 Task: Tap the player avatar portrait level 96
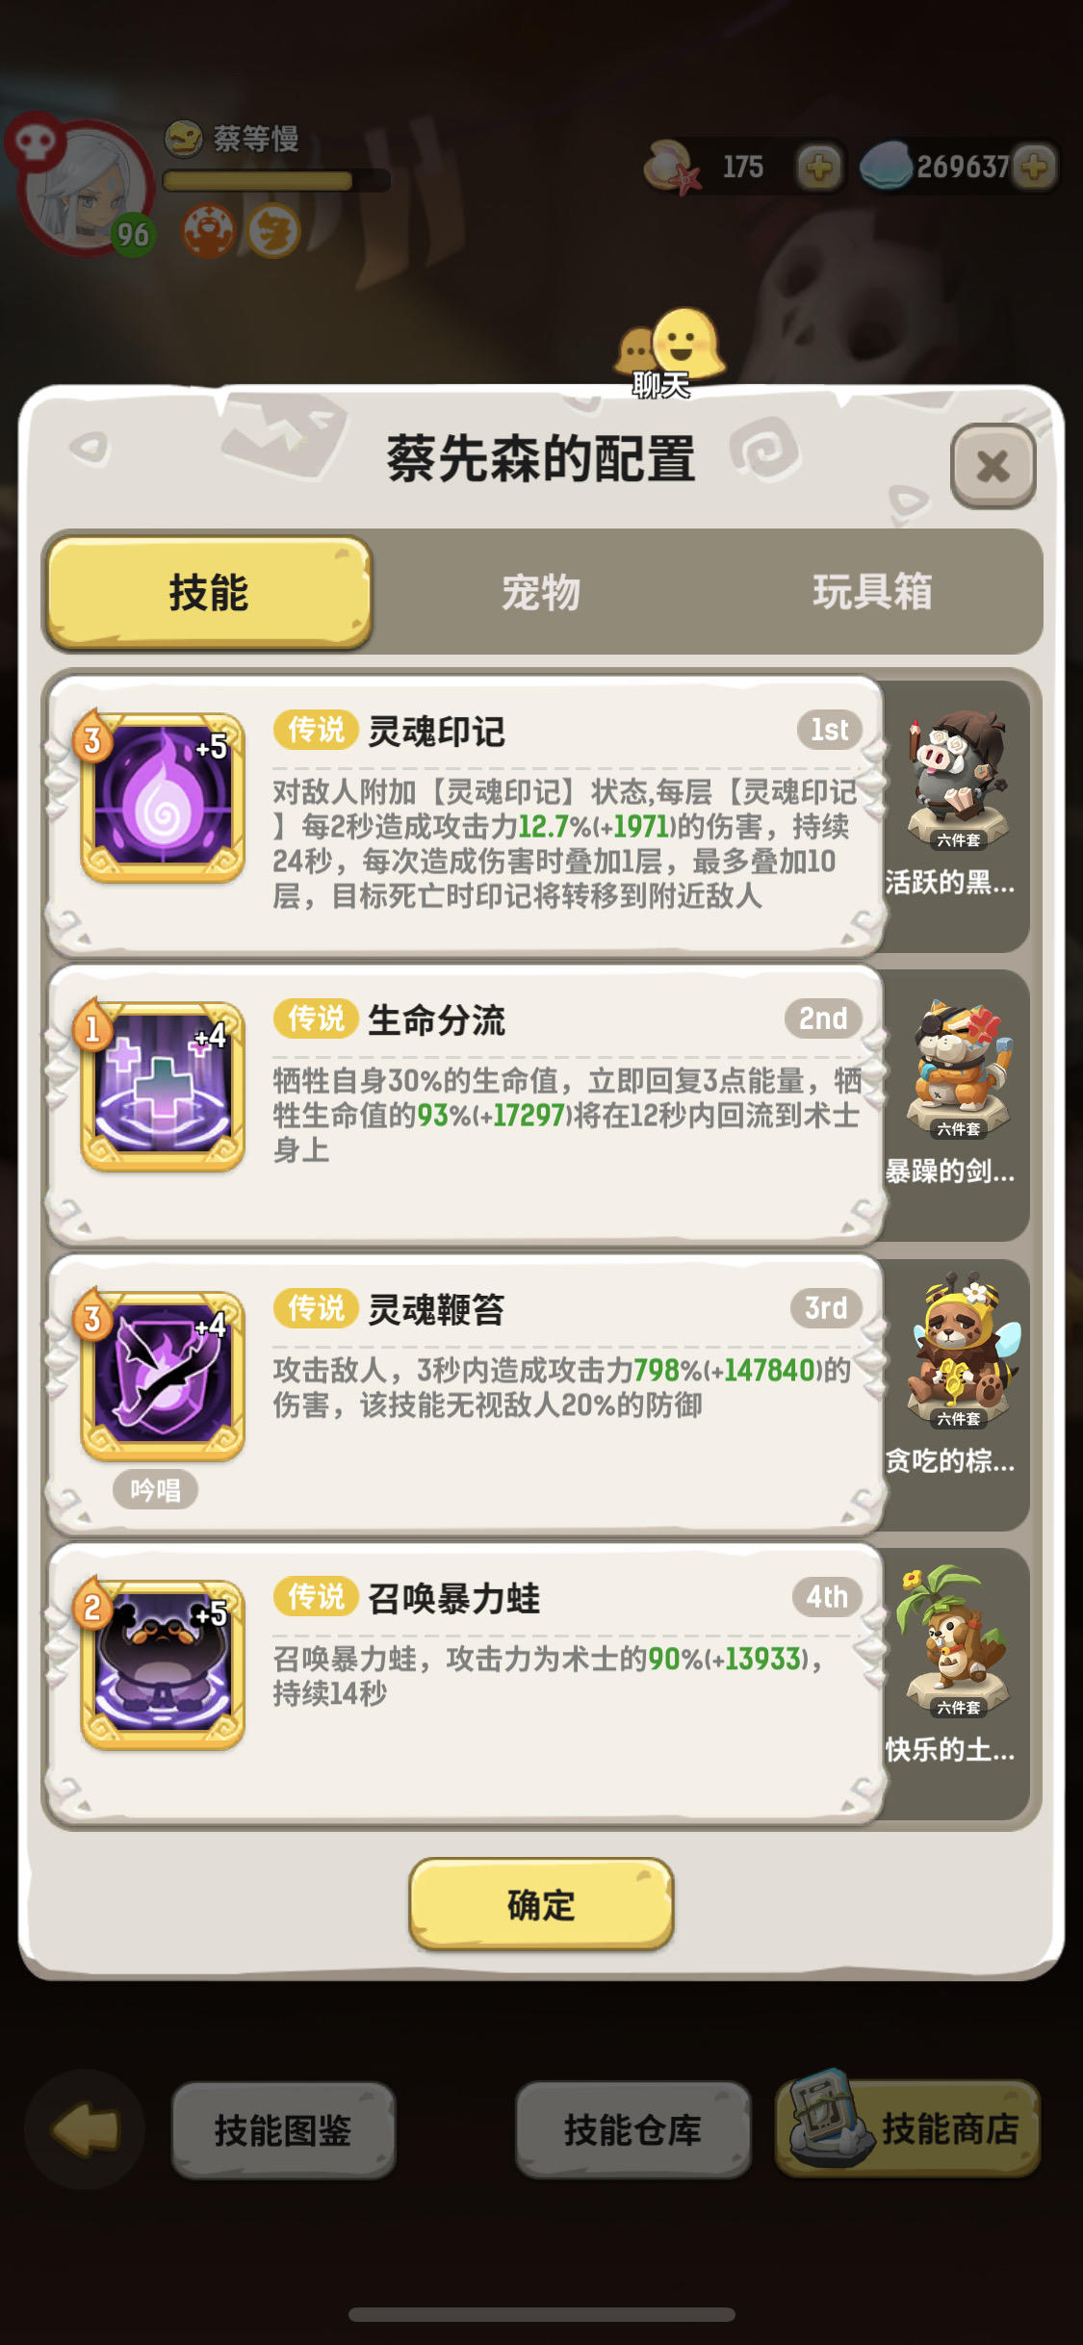click(87, 189)
